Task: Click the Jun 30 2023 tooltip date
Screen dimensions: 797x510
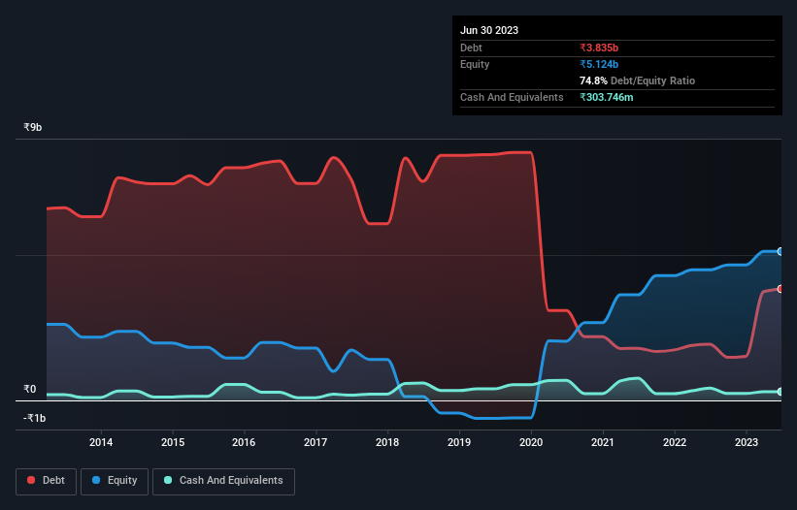Action: coord(489,30)
